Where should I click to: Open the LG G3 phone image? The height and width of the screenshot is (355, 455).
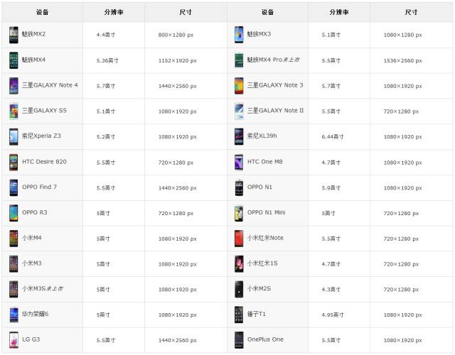(x=14, y=340)
